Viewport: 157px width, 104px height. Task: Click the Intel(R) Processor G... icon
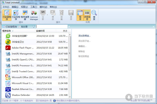pos(8,65)
